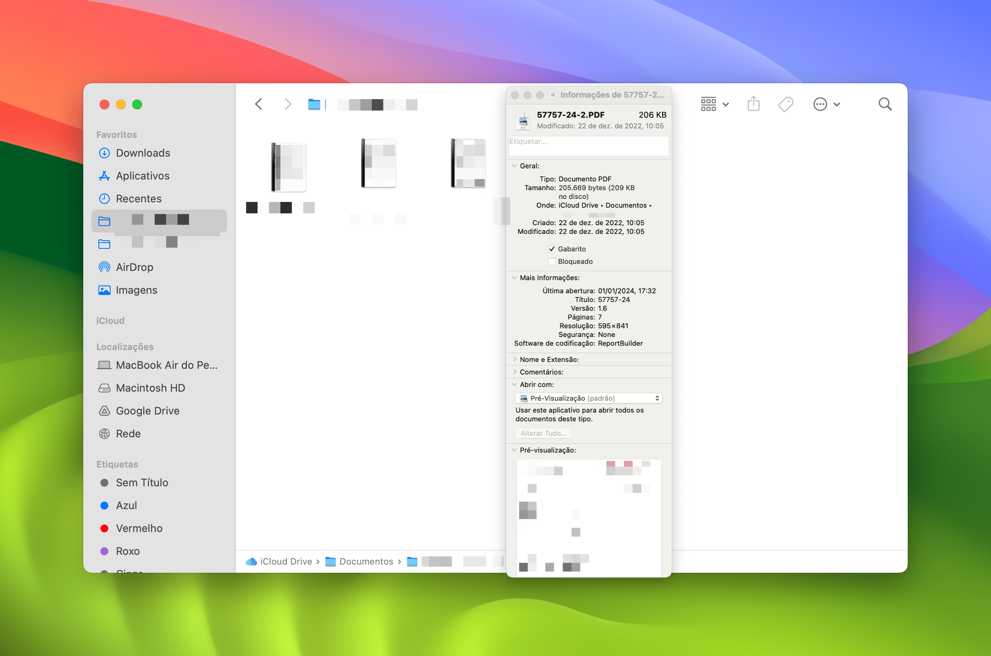
Task: Open Downloads in Favoritos sidebar
Action: coord(143,153)
